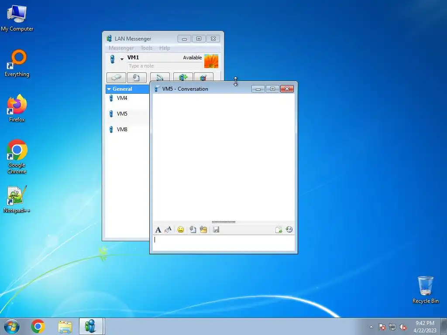Open the conversation history clock icon

289,229
